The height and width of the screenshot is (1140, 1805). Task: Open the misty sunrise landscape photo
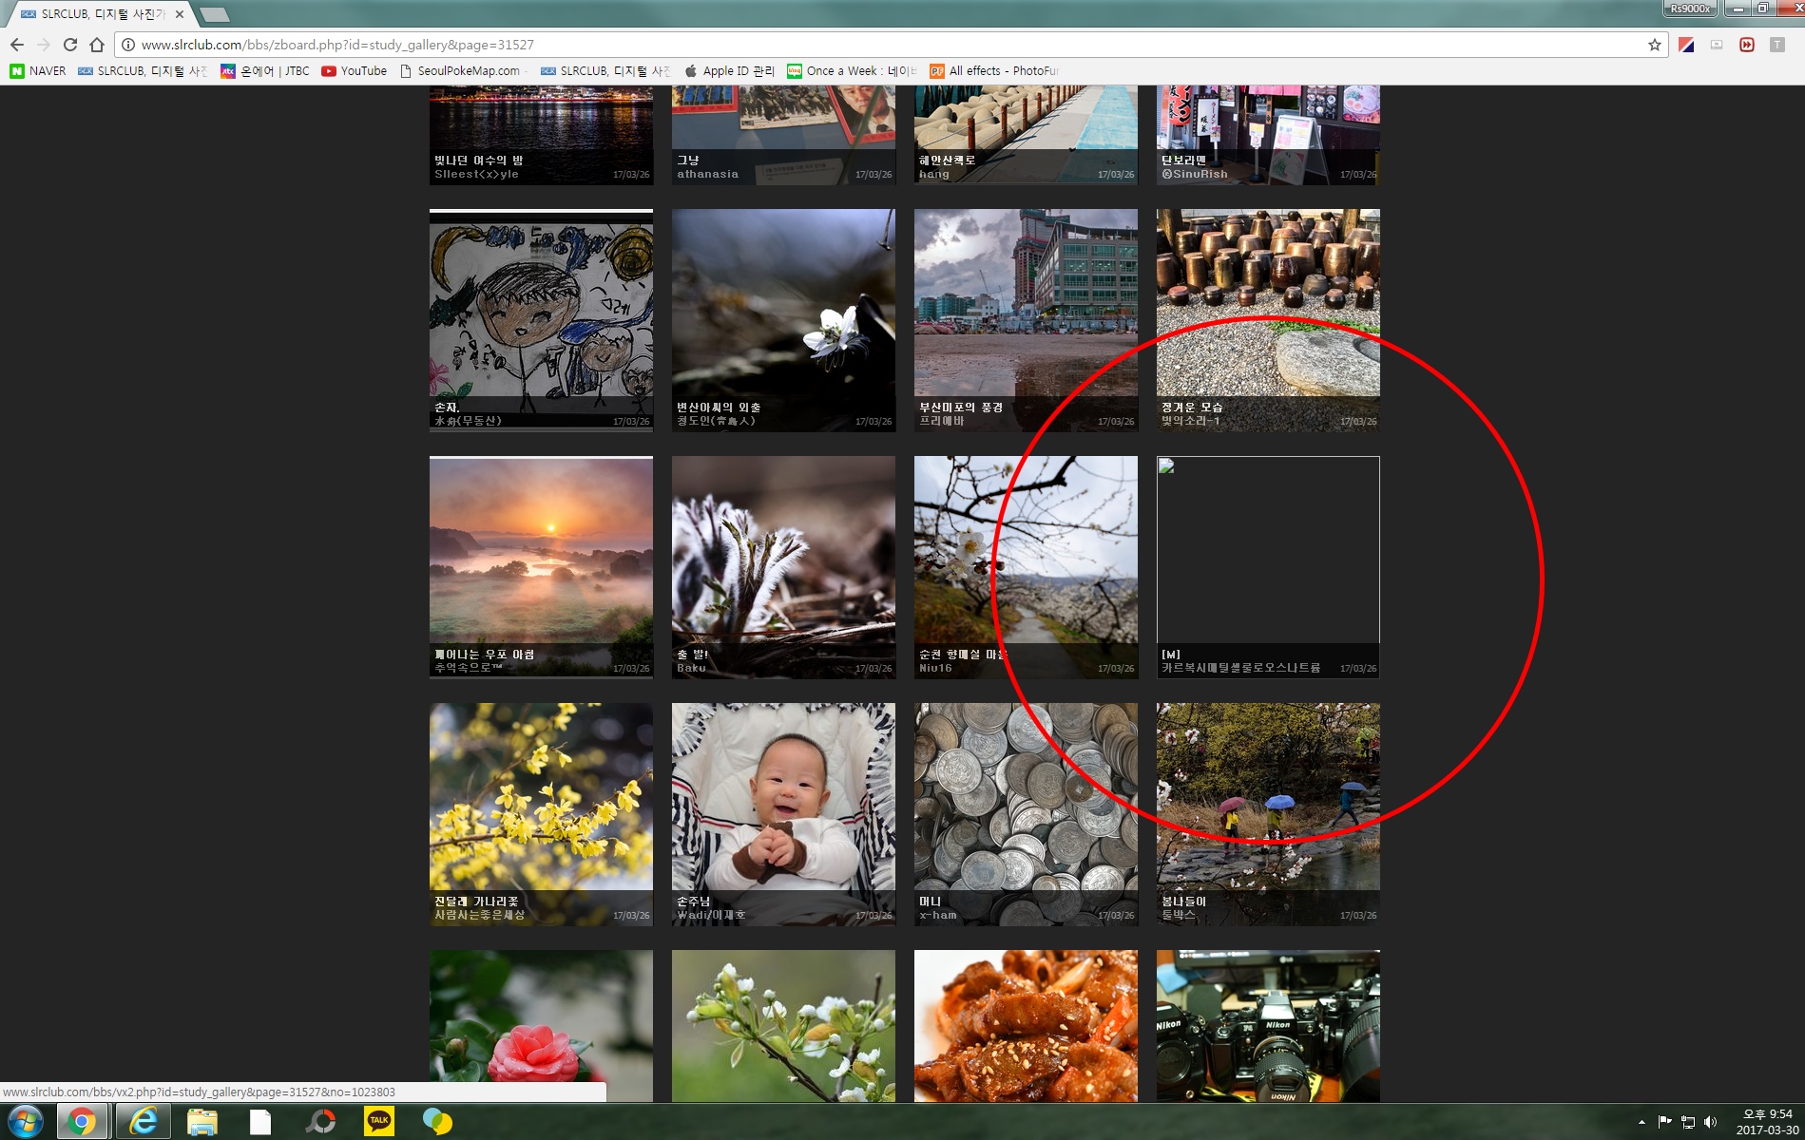point(541,567)
